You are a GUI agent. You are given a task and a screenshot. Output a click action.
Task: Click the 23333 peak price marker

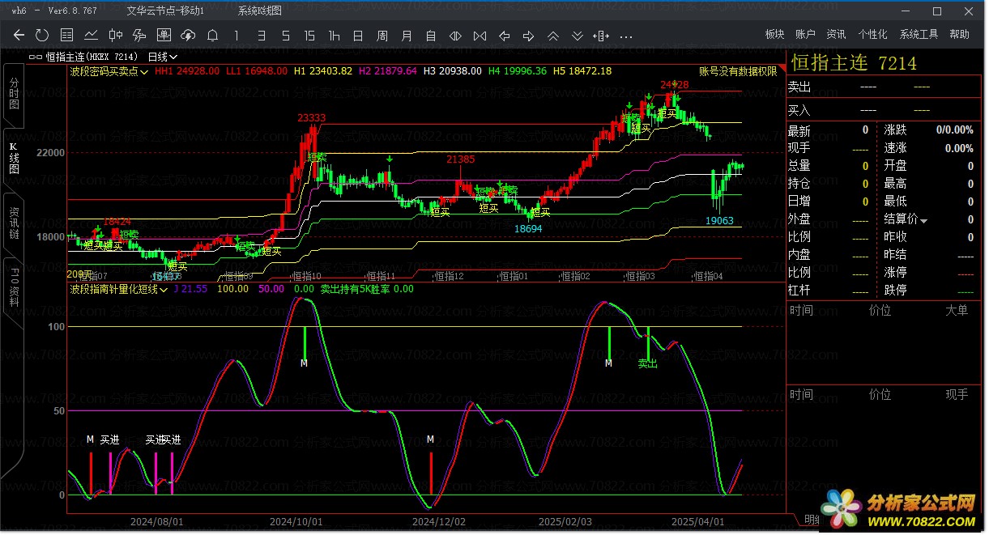[312, 118]
